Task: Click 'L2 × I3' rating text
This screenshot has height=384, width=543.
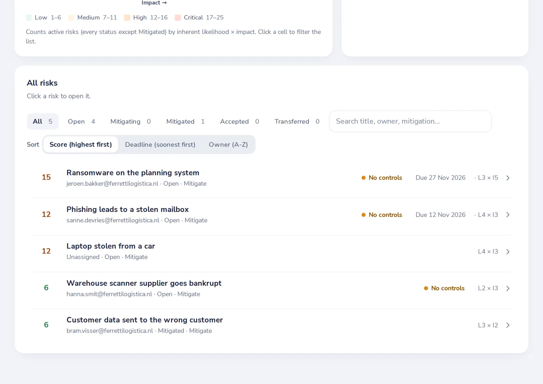Action: (x=488, y=288)
